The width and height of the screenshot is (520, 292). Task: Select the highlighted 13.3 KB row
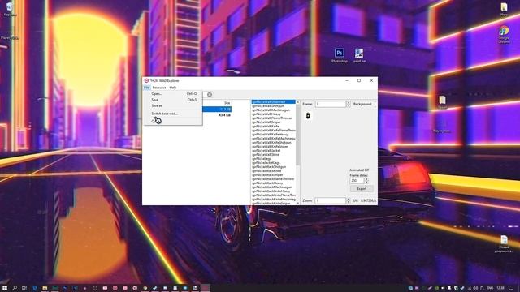pos(217,109)
